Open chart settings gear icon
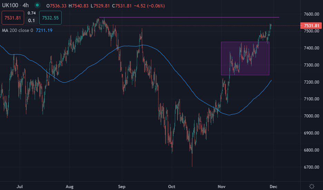Image resolution: width=323 pixels, height=190 pixels. [312, 186]
